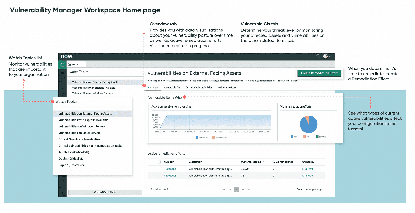The width and height of the screenshot is (415, 213).
Task: Click description in RE0010009 row
Action: click(210, 176)
